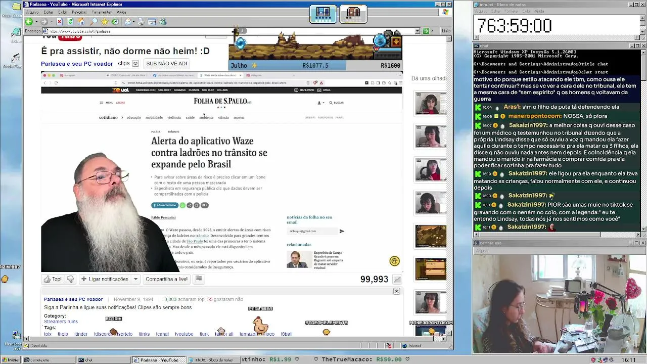
Task: Open the Ligar notificações dropdown arrow
Action: (135, 279)
